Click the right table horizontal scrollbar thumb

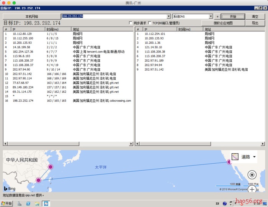[175, 144]
